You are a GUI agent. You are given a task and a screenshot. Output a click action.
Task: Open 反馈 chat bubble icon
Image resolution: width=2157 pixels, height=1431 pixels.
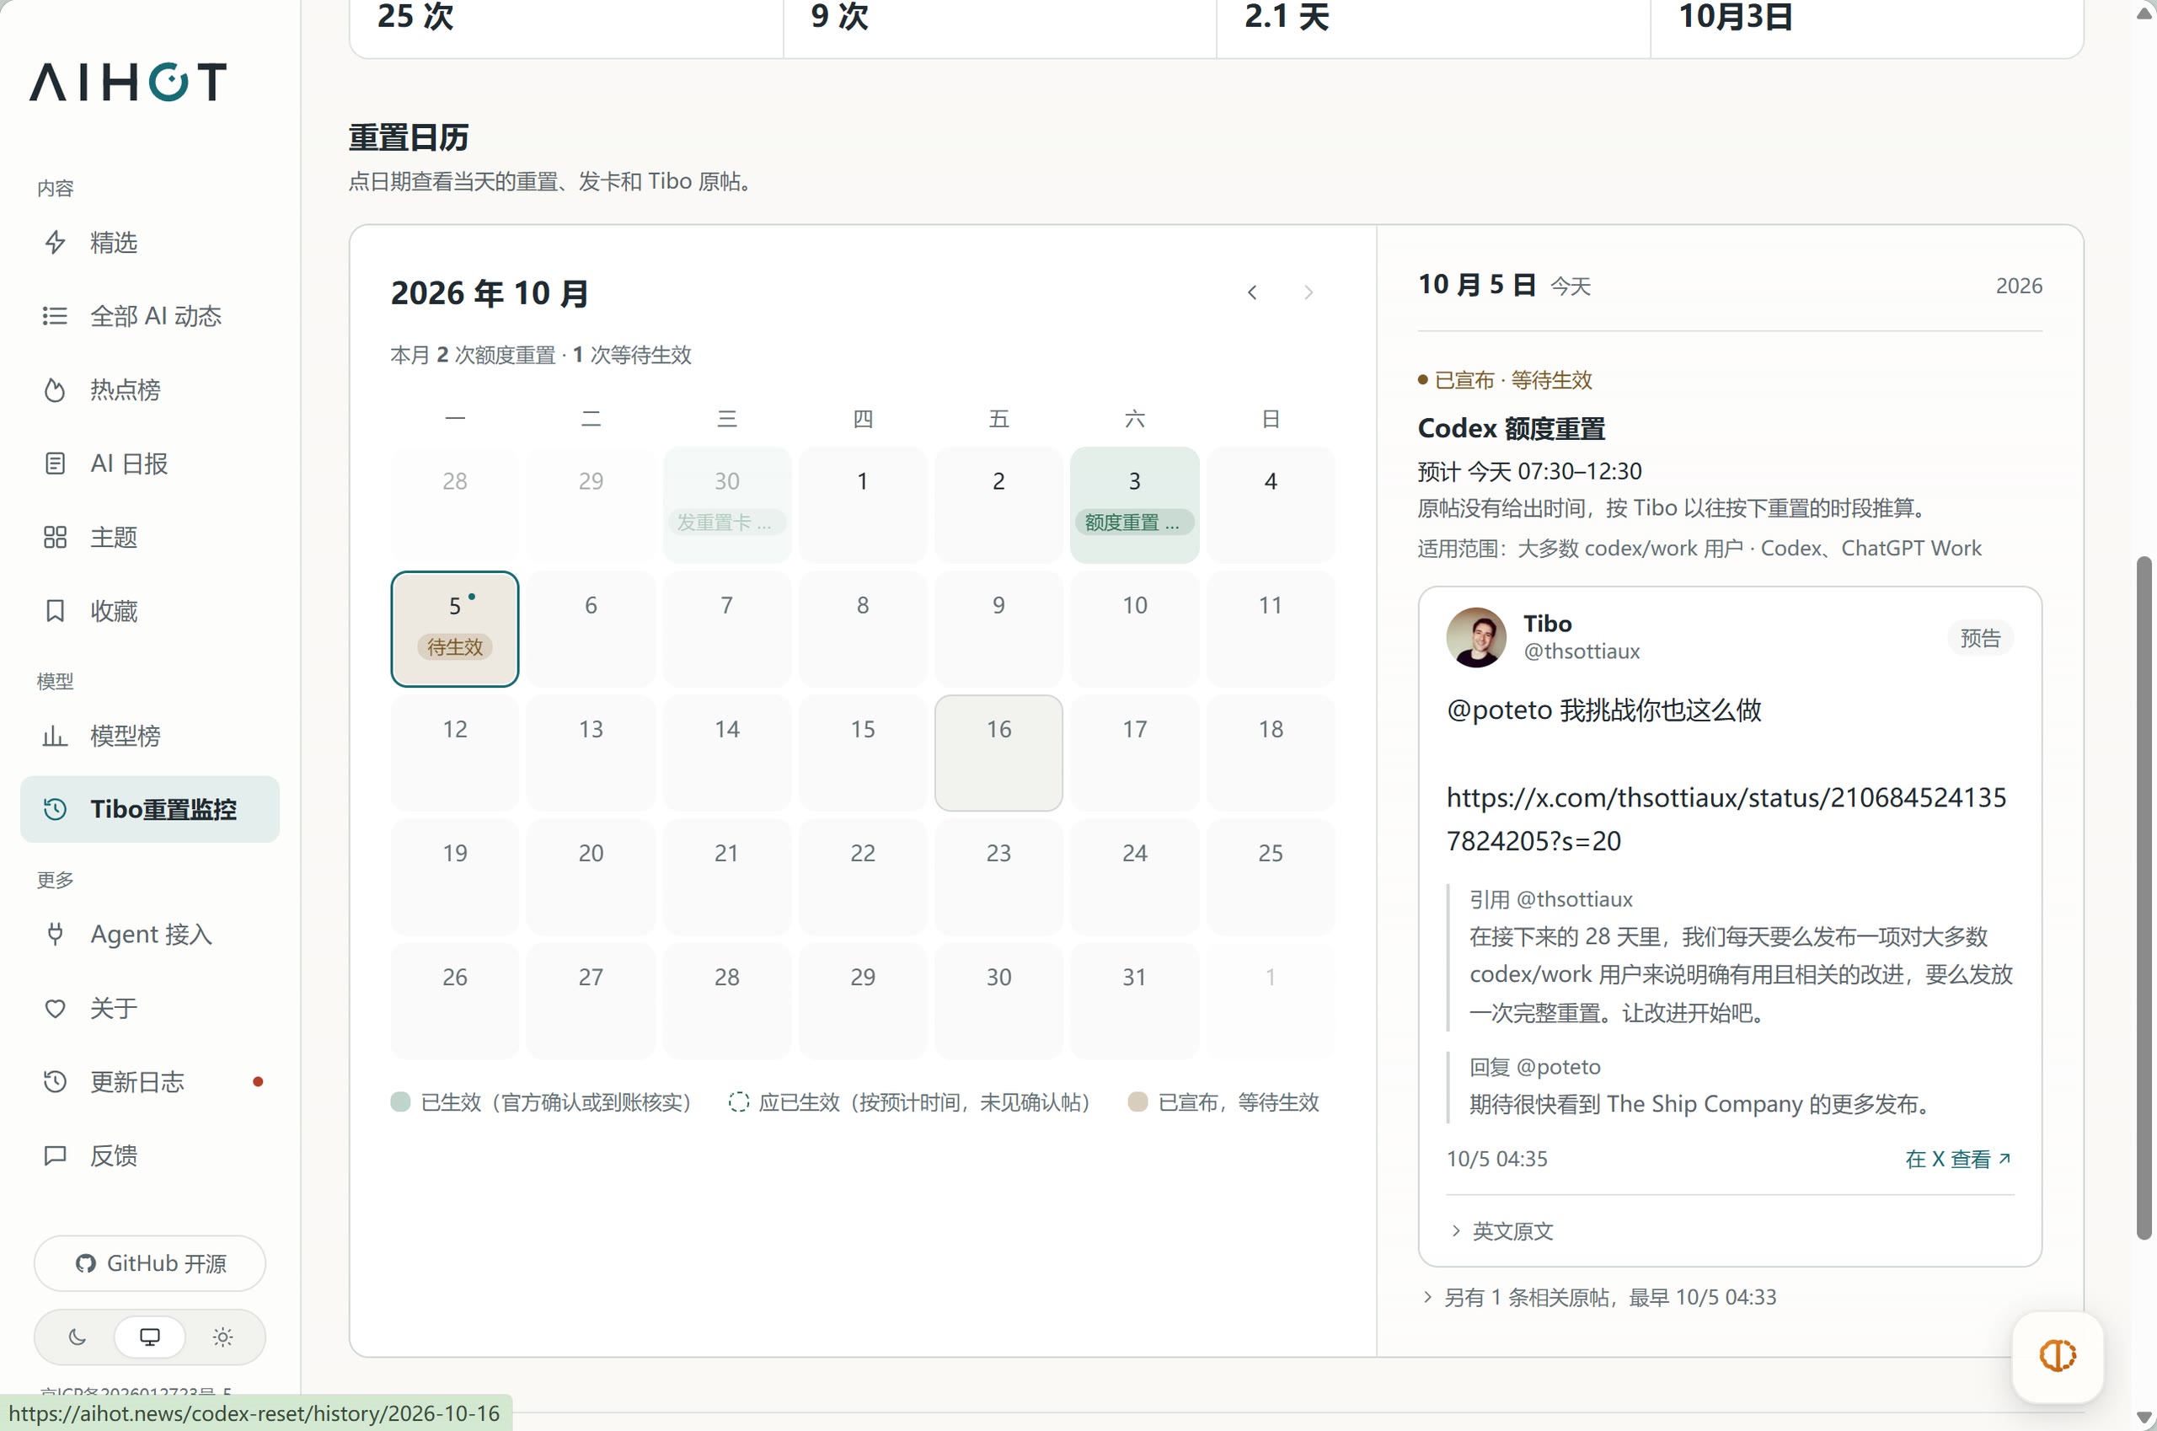[x=55, y=1155]
